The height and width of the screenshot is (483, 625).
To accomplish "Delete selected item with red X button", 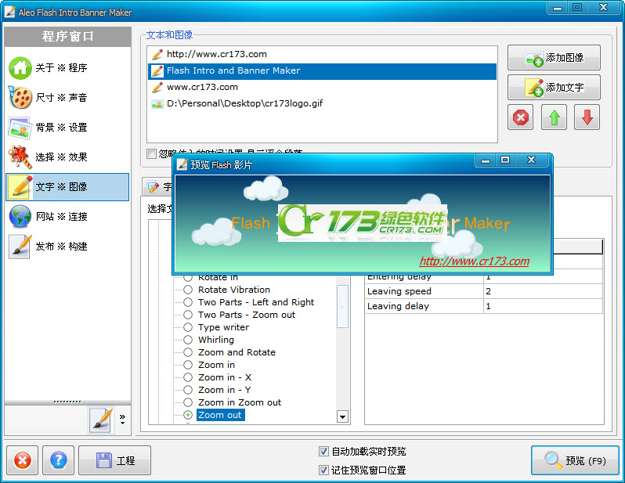I will coord(520,117).
